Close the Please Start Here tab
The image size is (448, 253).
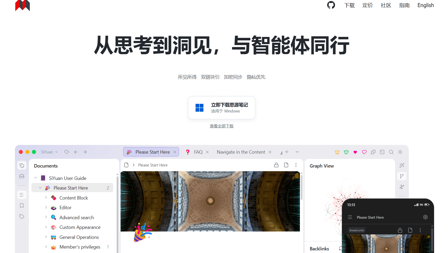(x=175, y=152)
